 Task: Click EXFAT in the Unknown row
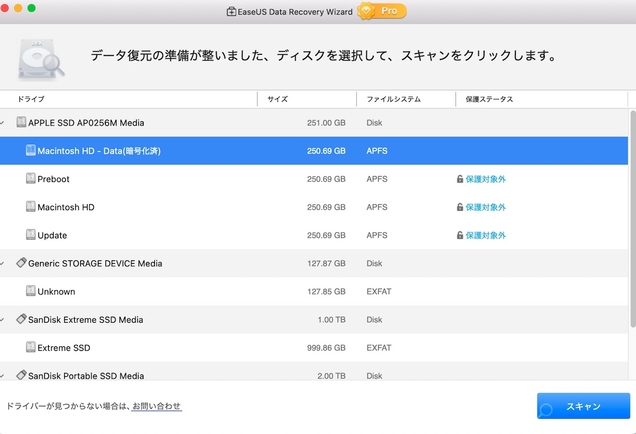point(379,291)
